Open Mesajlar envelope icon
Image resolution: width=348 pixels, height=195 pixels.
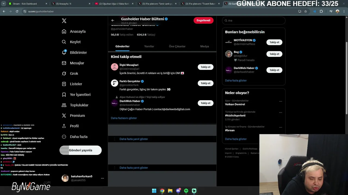tap(64, 63)
